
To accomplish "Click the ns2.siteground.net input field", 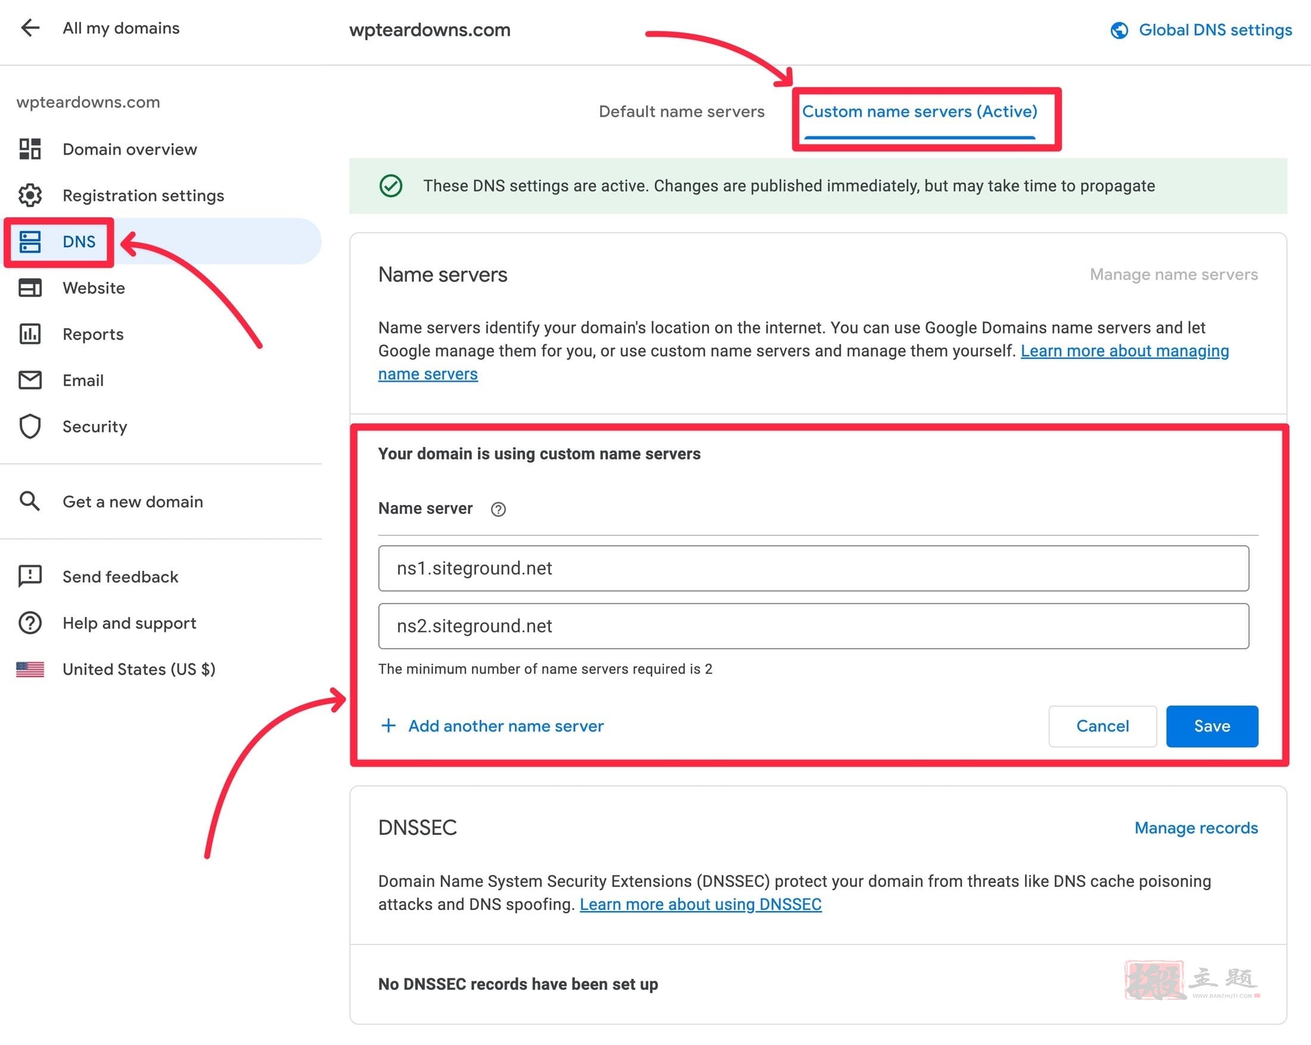I will (x=813, y=626).
